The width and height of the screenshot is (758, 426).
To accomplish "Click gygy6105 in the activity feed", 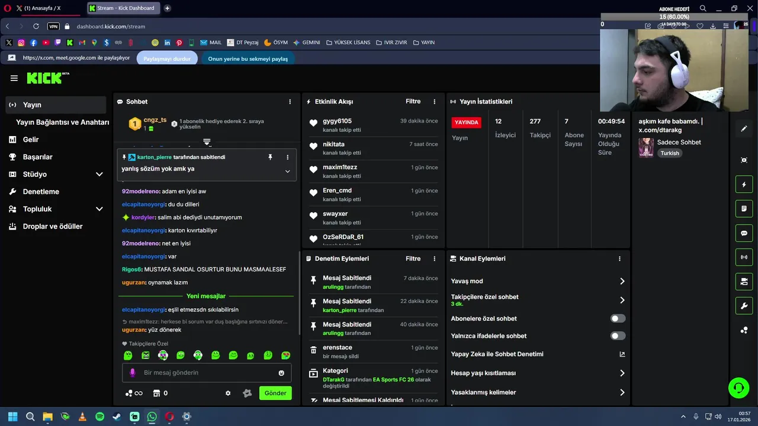I will 337,121.
